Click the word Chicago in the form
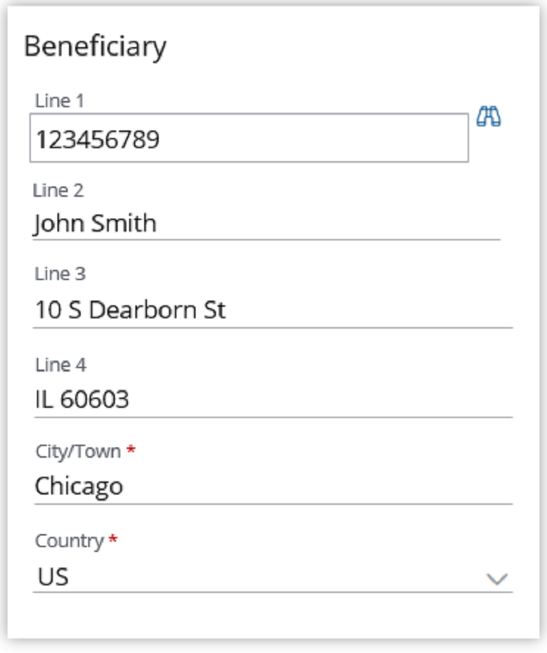This screenshot has width=547, height=653. pyautogui.click(x=79, y=486)
